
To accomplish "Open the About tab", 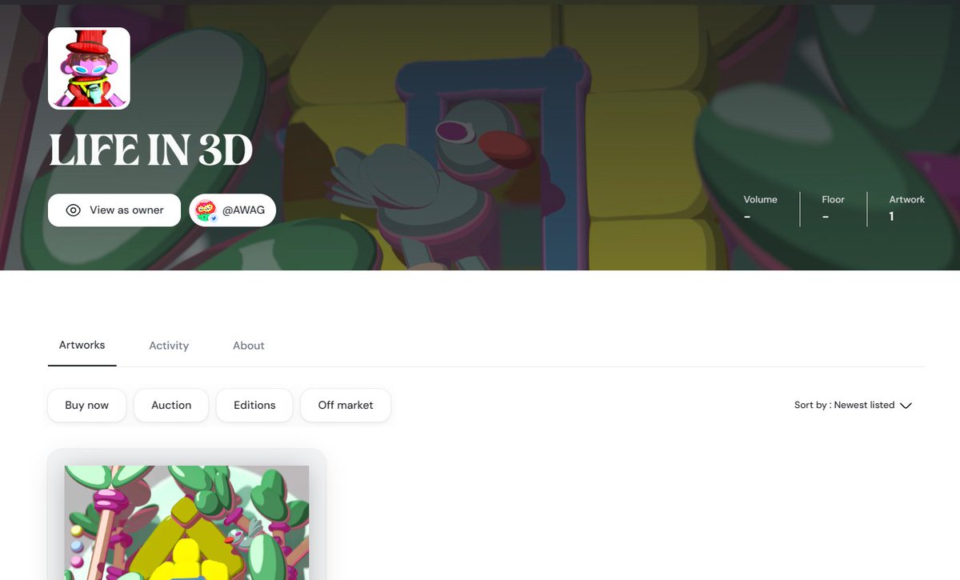I will click(249, 346).
